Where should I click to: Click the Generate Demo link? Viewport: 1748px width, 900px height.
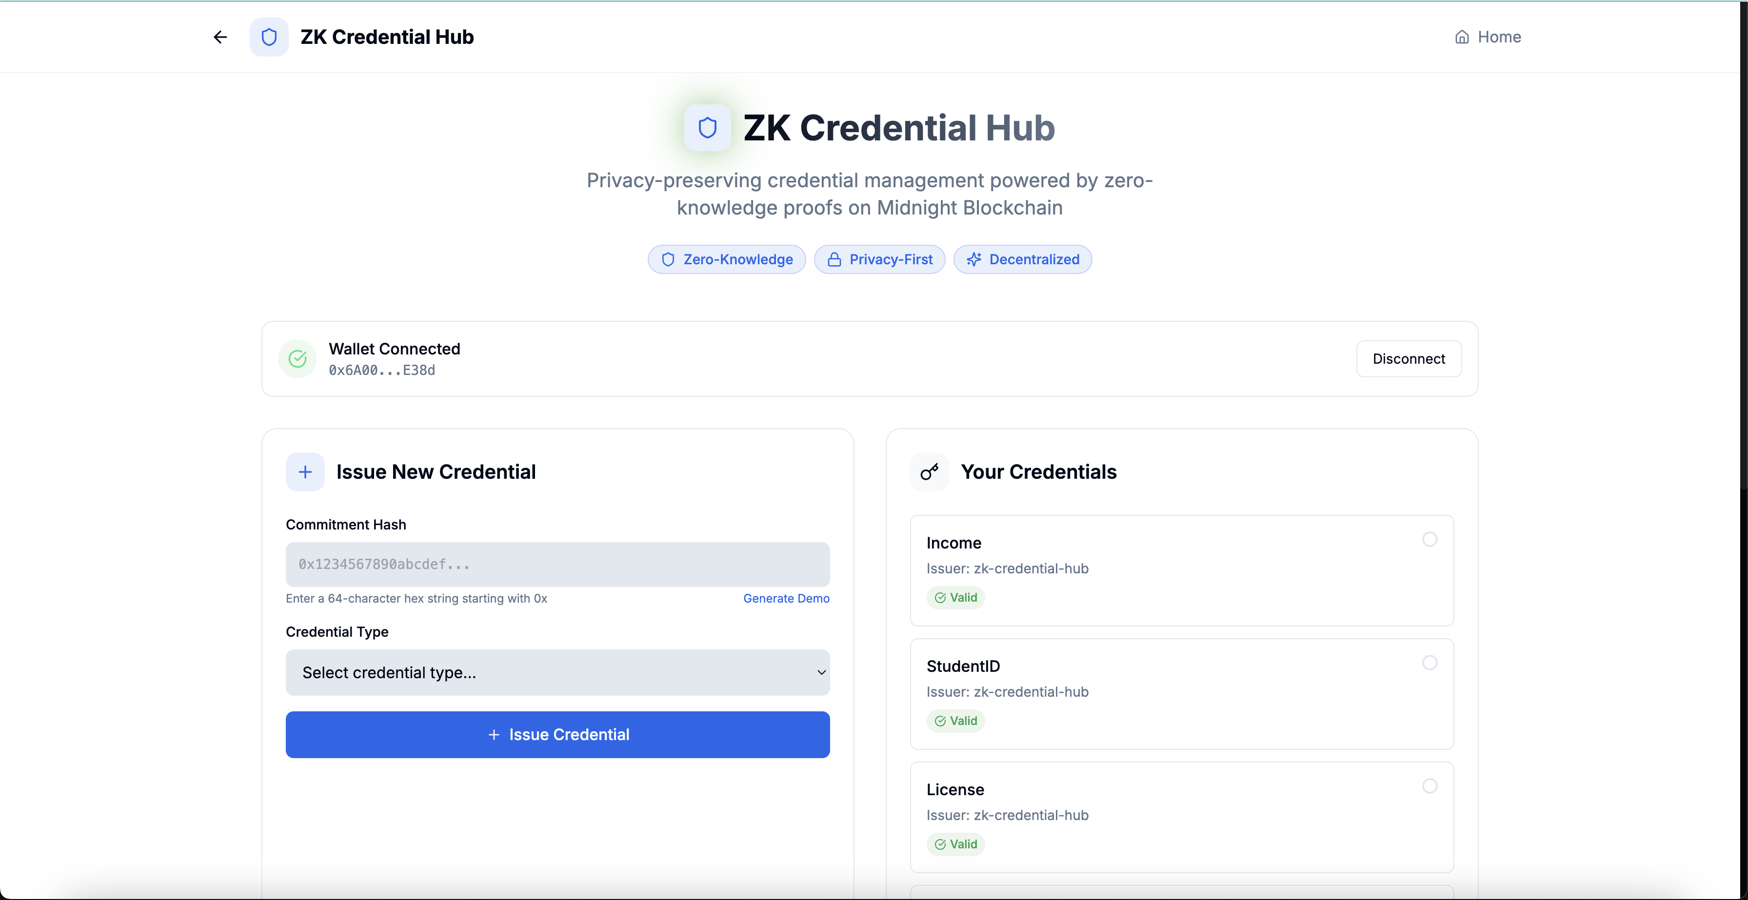786,598
